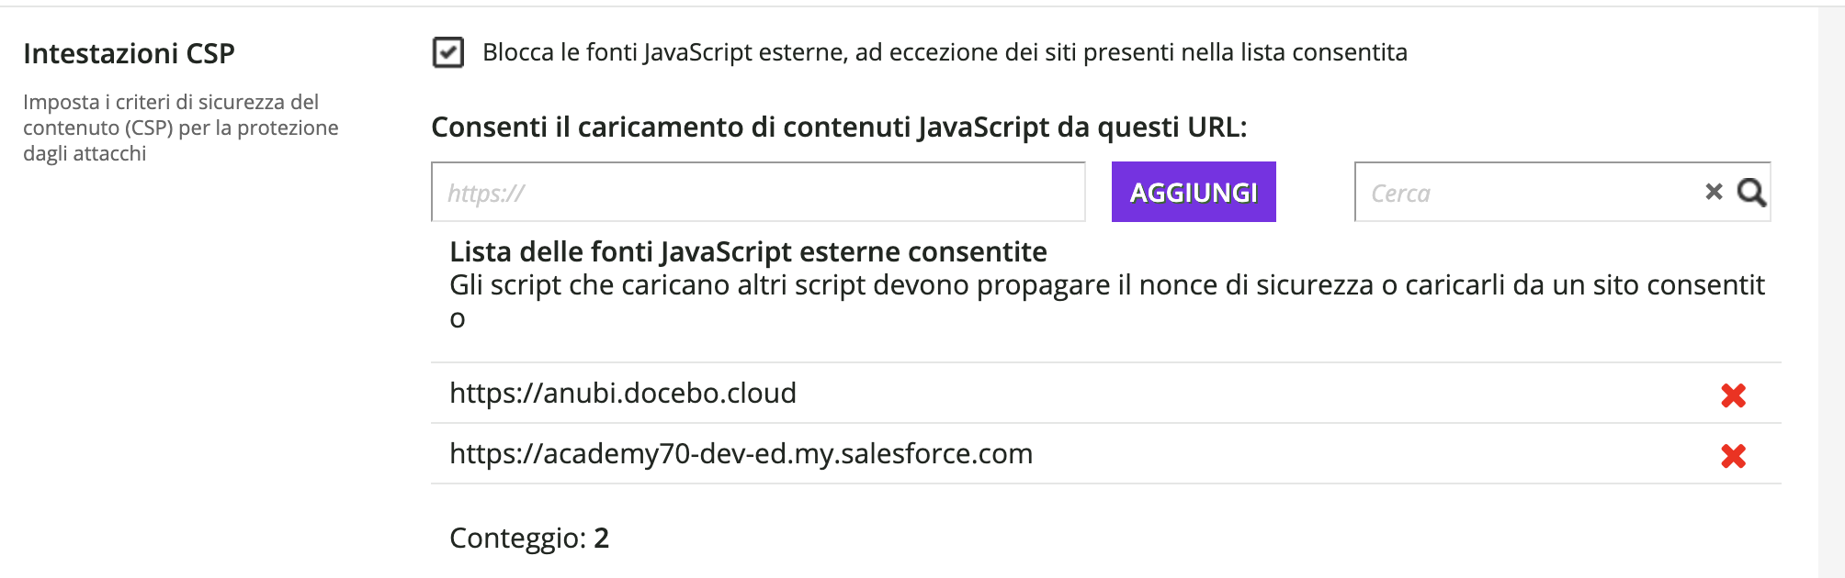Remove https://anubi.docebo.cloud with its red X
1845x578 pixels.
point(1733,395)
